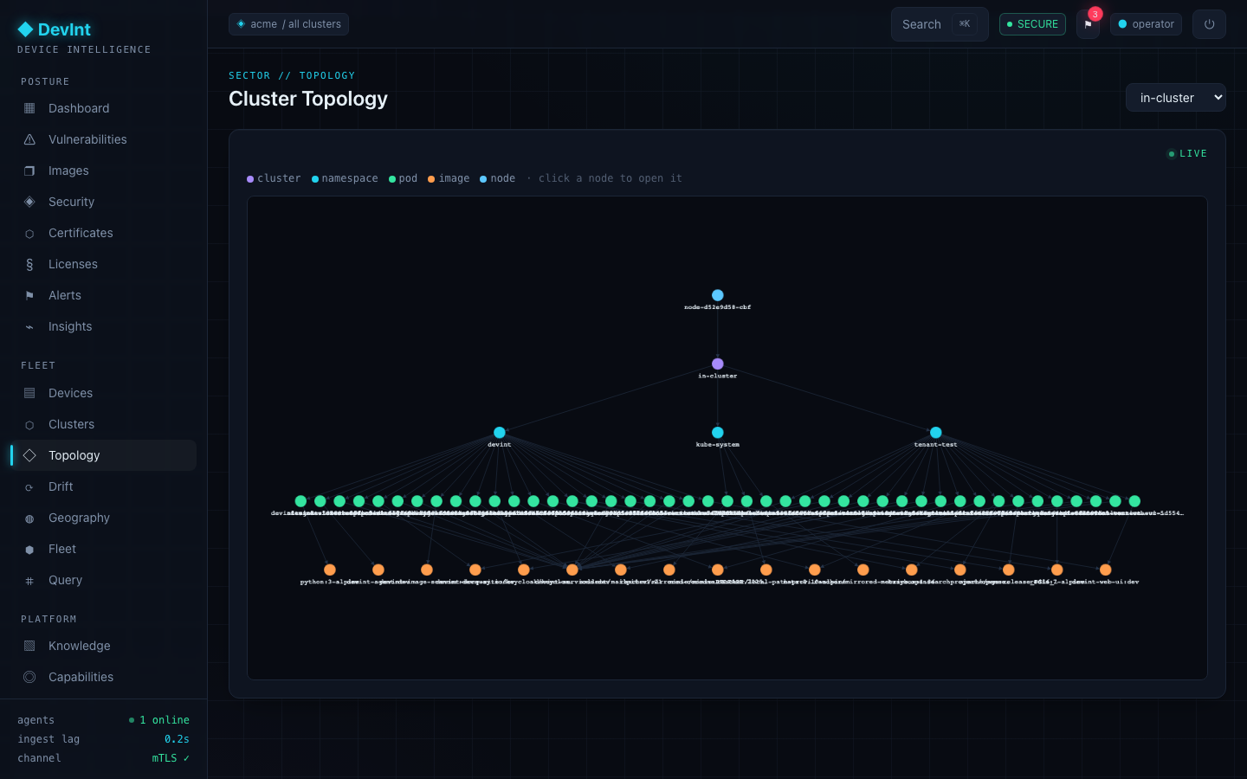Open the Geography globe icon
This screenshot has height=779, width=1247.
coord(29,518)
